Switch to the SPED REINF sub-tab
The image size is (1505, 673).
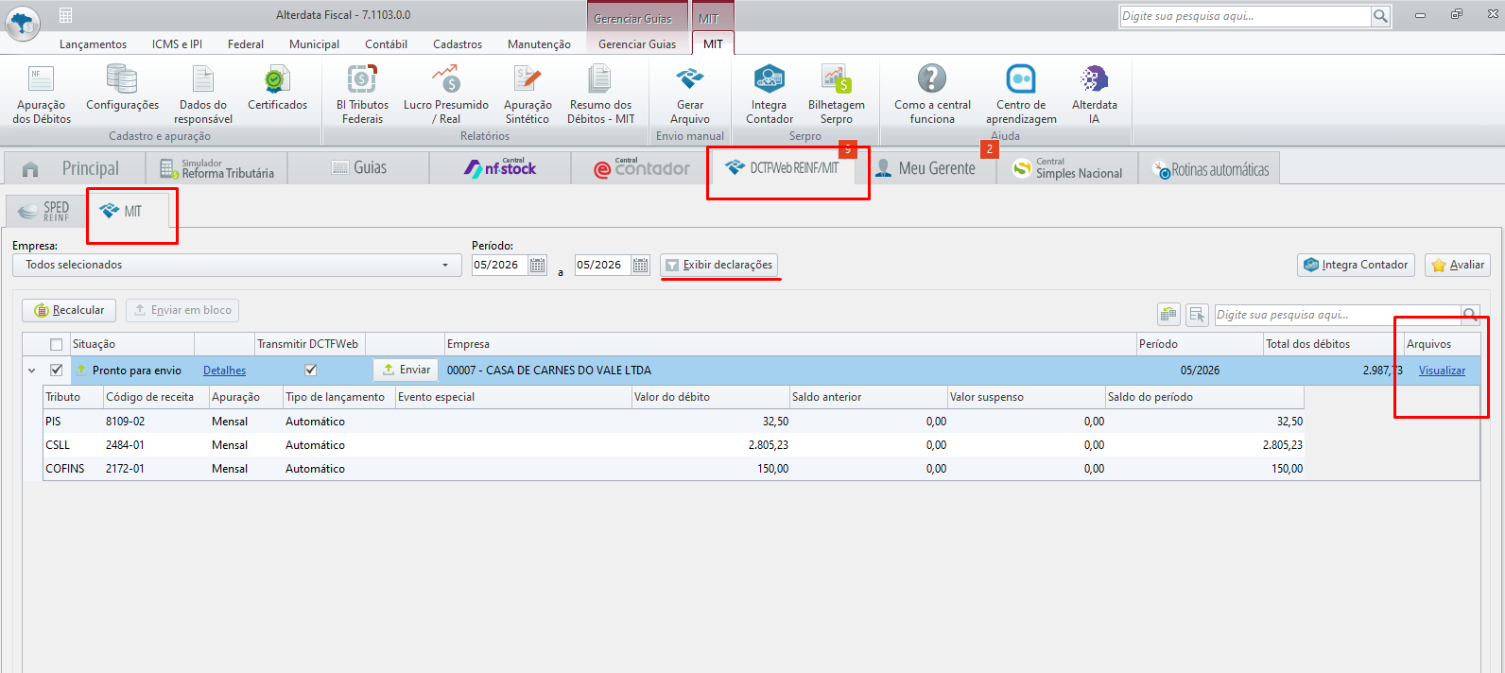[43, 211]
